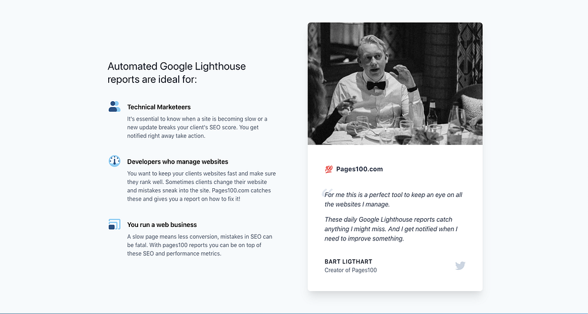Click the Technical Marketeers heading
Image resolution: width=588 pixels, height=314 pixels.
159,107
